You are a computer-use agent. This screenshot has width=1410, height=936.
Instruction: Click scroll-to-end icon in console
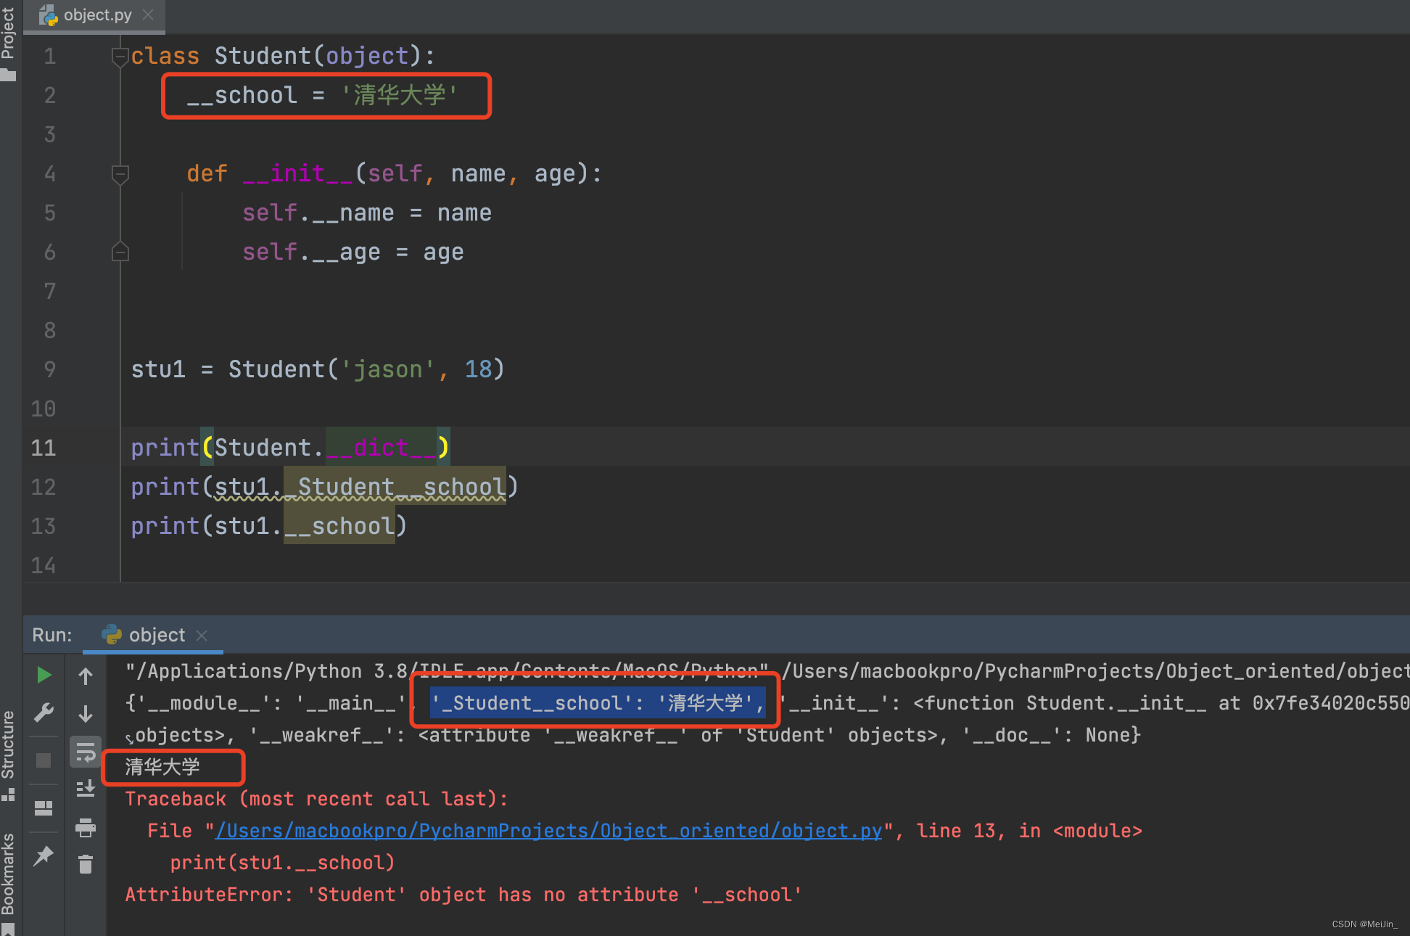(x=86, y=789)
